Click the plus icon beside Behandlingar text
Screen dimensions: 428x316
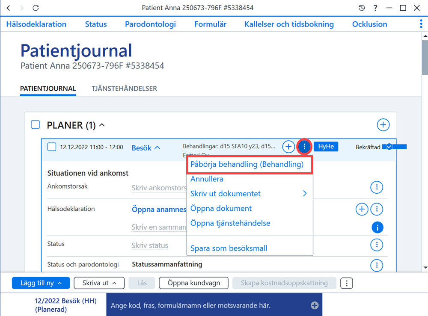(x=288, y=147)
